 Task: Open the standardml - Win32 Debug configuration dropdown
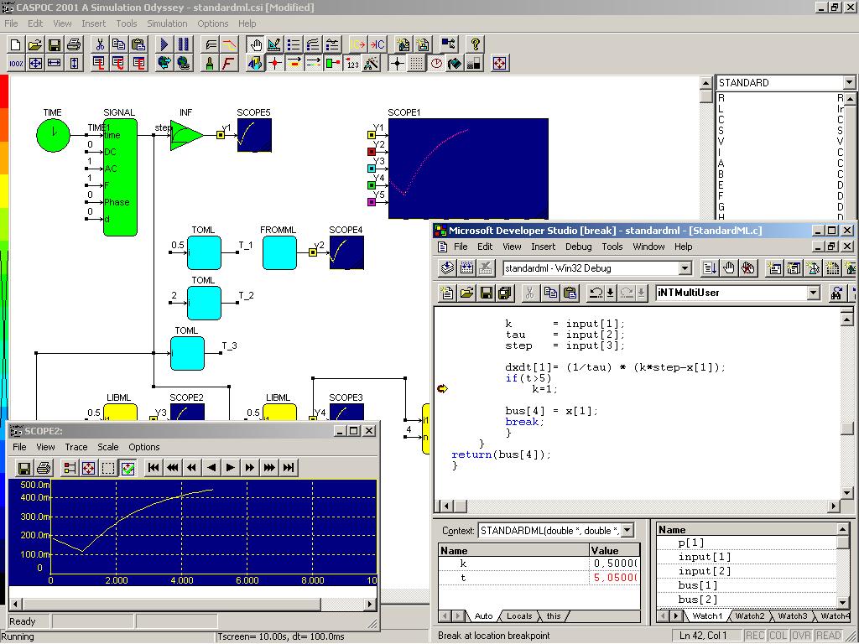click(685, 268)
